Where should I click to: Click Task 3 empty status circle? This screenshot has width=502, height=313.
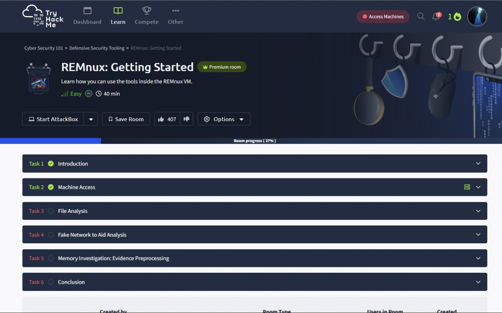[51, 211]
